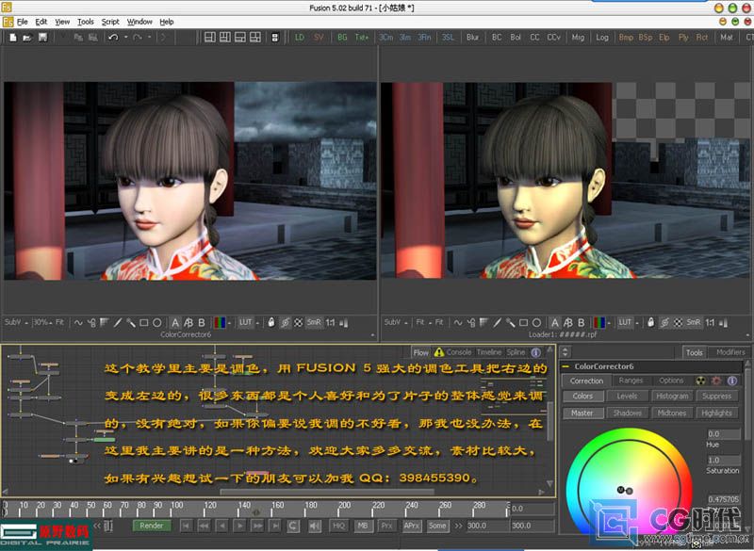Click the Hue value field showing 0.0
The image size is (754, 551).
tap(723, 434)
